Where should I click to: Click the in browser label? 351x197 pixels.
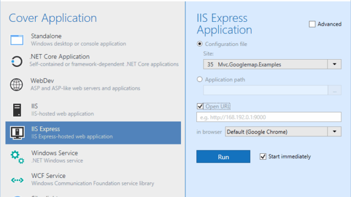point(209,132)
